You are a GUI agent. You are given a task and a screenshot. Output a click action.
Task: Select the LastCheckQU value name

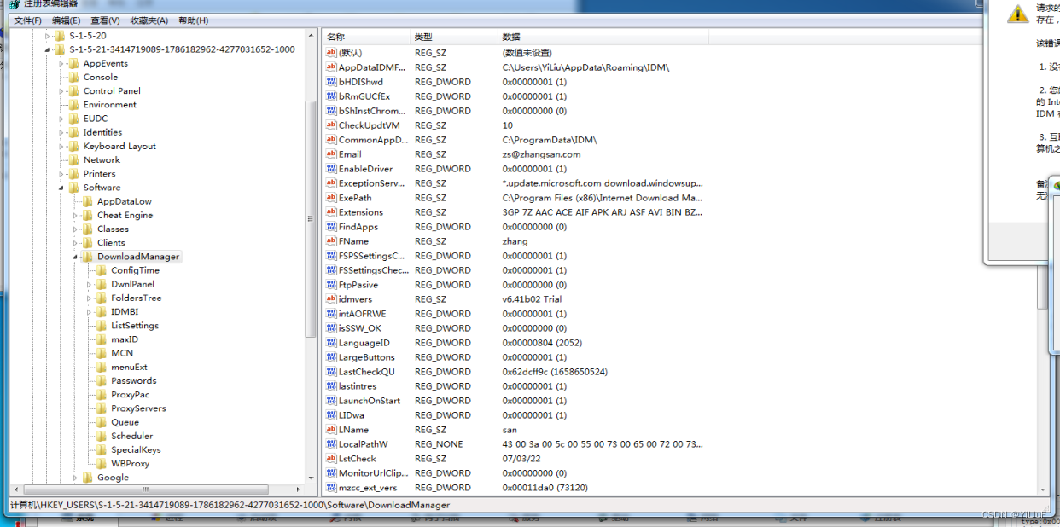tap(366, 372)
